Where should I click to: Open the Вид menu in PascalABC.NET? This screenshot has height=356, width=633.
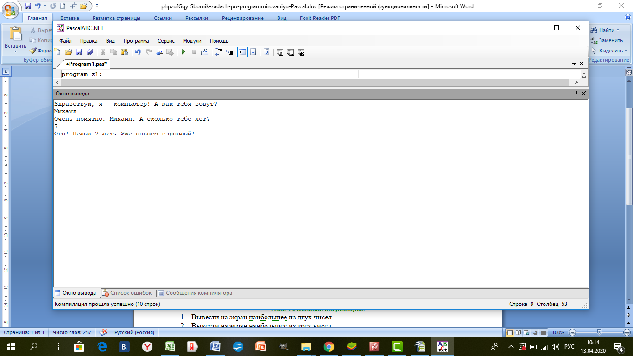coord(110,41)
